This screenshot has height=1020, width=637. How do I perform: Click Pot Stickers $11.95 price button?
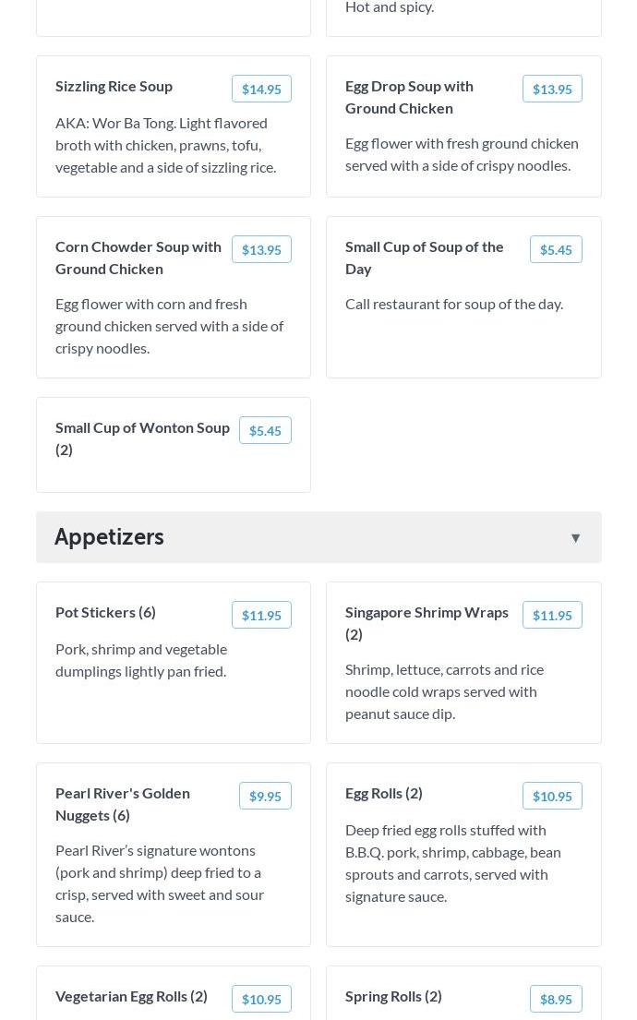[261, 616]
